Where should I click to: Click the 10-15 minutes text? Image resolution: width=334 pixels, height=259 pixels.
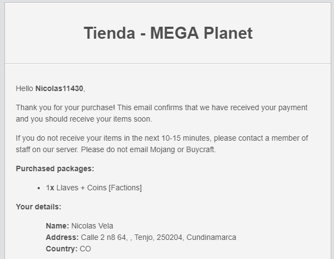(186, 138)
